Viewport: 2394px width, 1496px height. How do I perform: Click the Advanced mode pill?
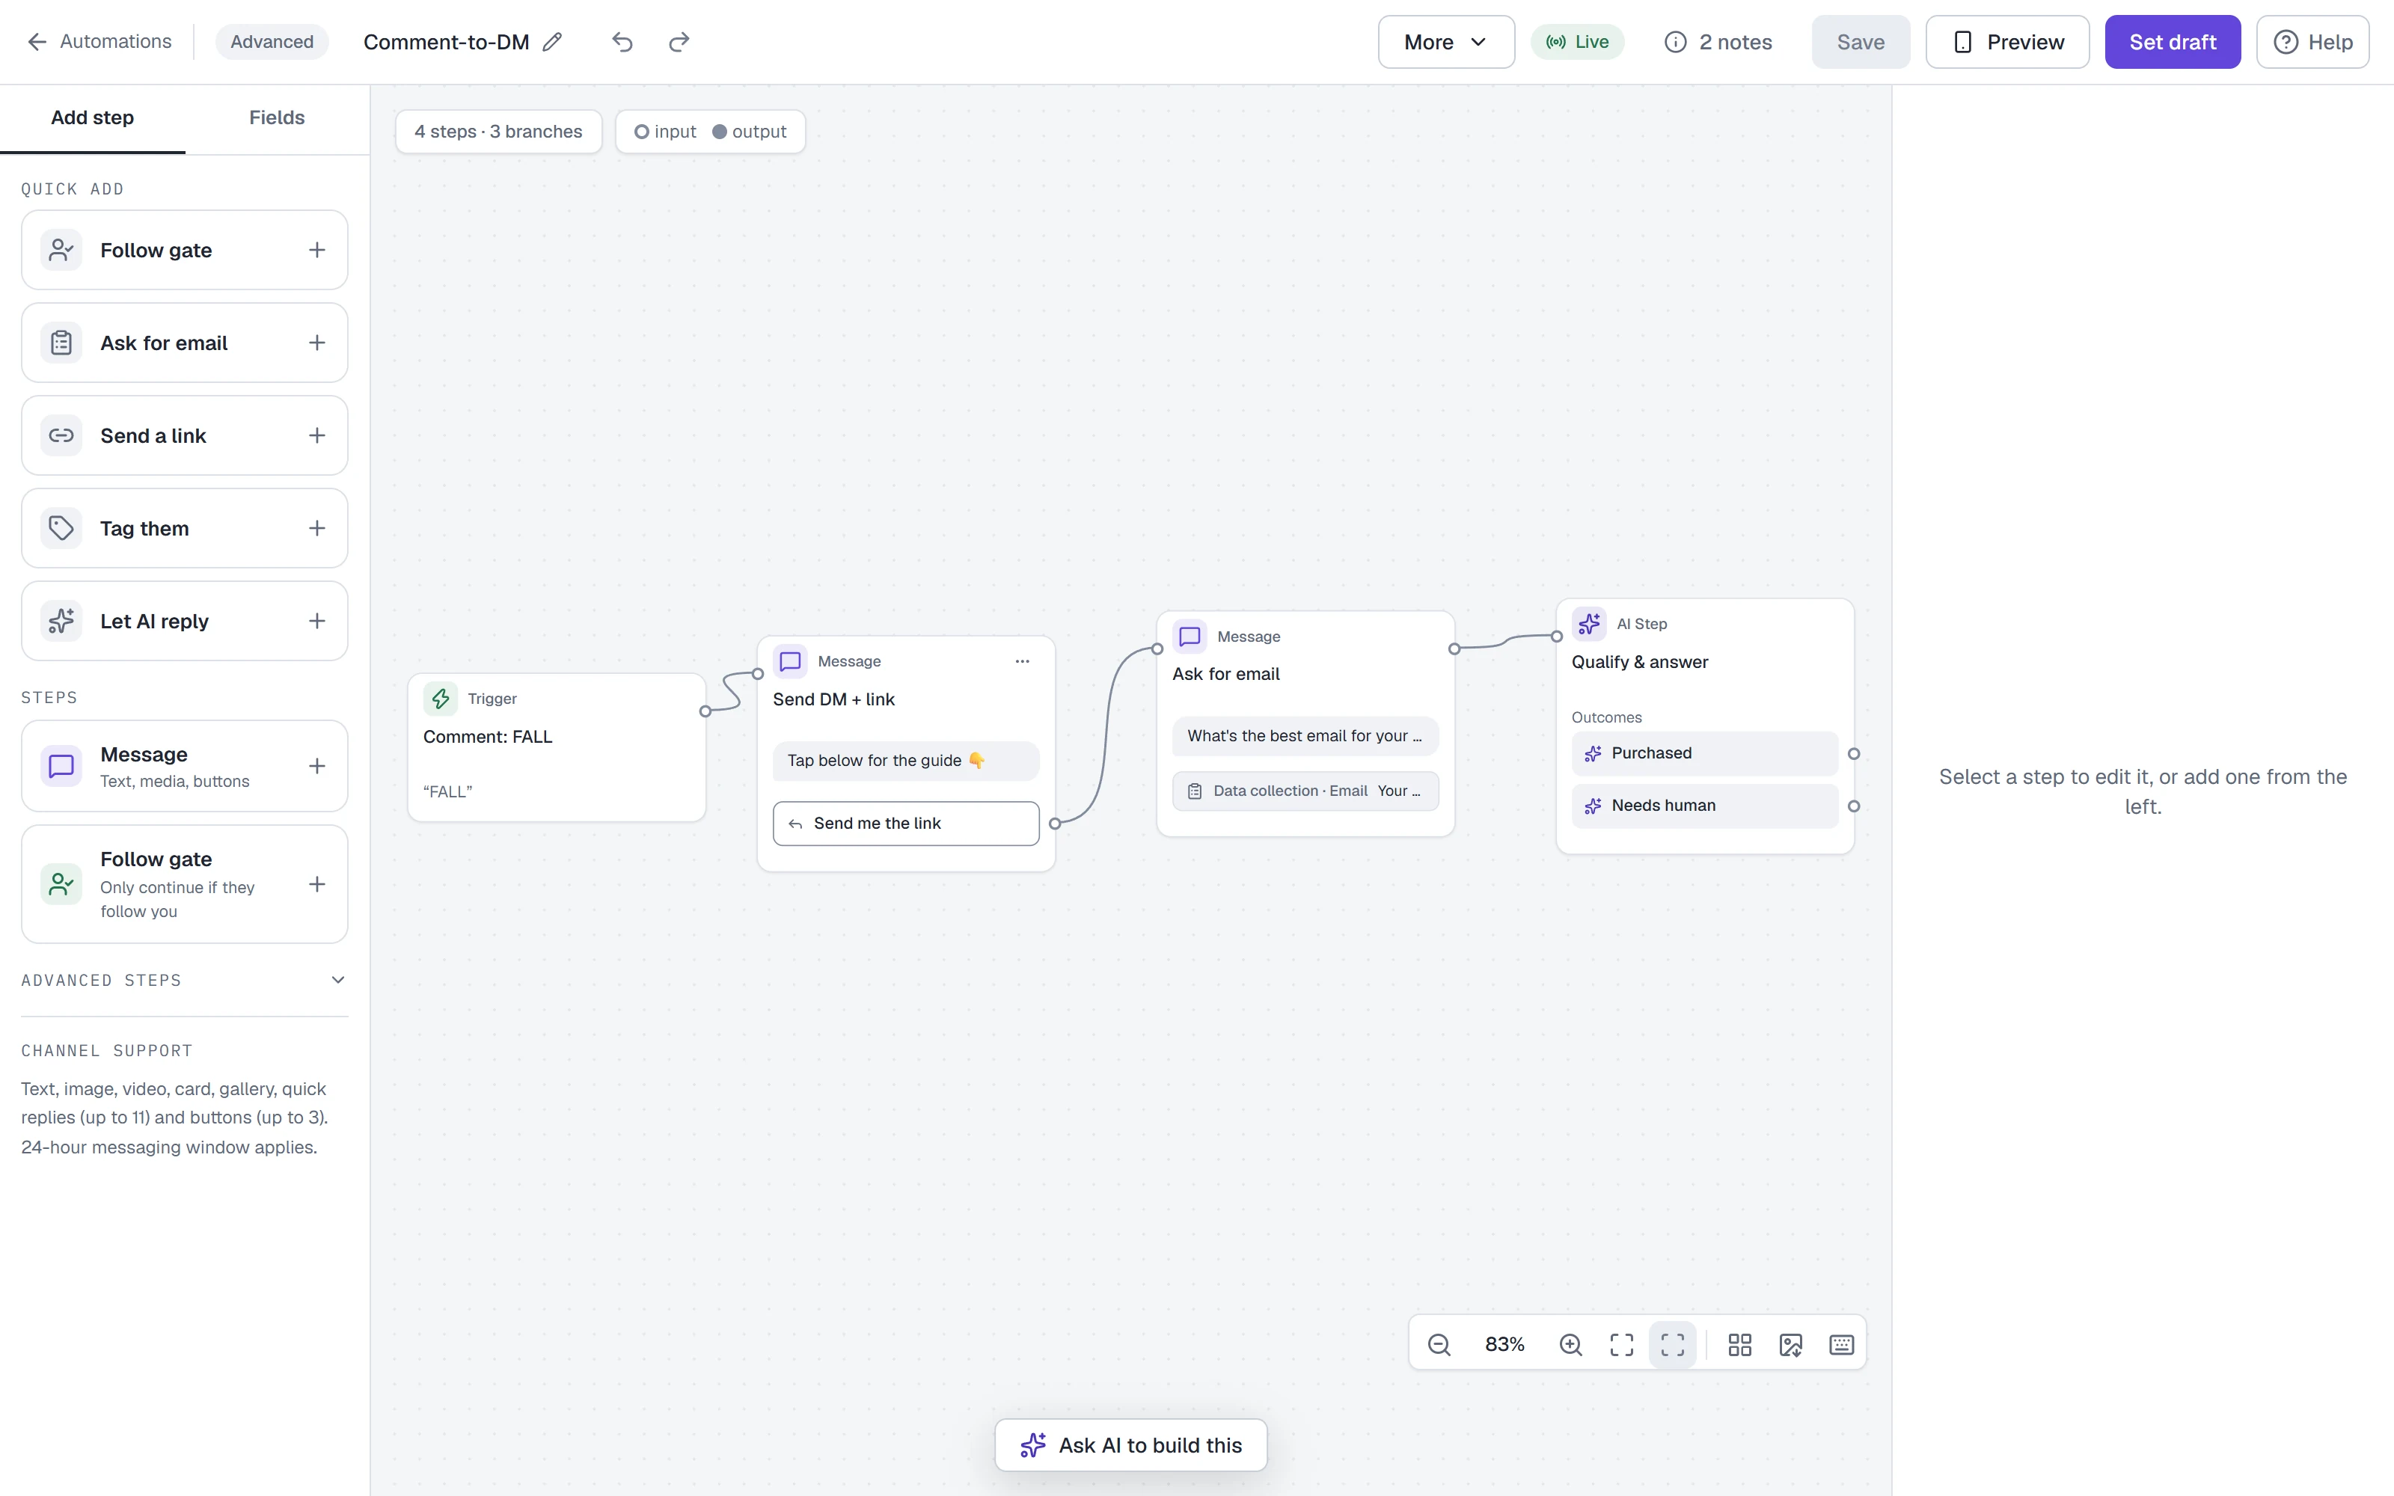(272, 42)
